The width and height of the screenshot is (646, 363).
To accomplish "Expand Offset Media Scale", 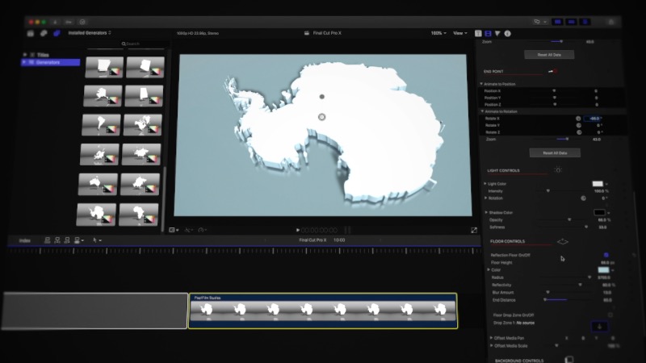I will pyautogui.click(x=492, y=346).
